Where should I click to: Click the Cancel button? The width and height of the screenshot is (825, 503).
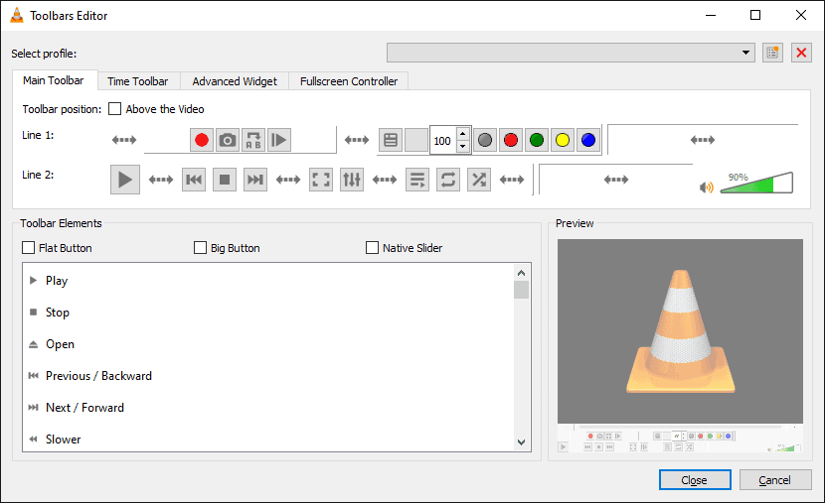[775, 480]
